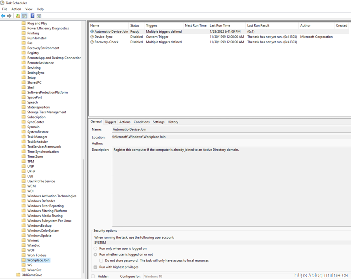This screenshot has height=279, width=351.
Task: Sort tasks by Last Run Time column
Action: (220, 25)
